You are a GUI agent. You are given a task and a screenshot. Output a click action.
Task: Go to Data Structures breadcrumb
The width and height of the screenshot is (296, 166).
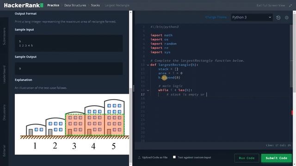pos(75,5)
